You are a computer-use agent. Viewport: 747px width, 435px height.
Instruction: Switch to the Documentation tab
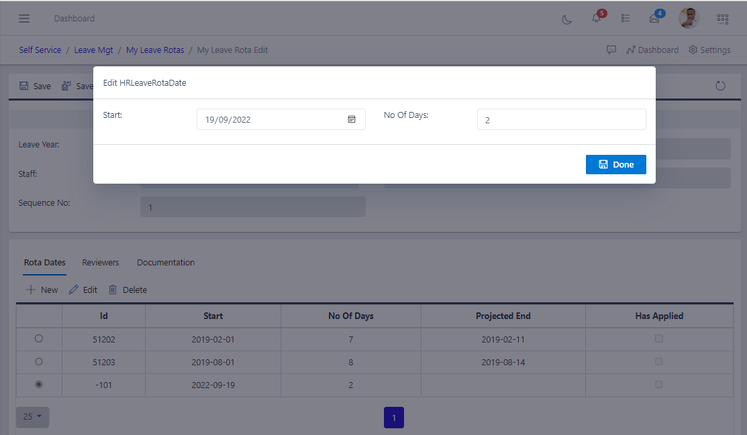point(165,262)
